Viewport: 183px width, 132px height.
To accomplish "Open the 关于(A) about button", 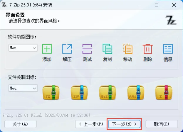I will pyautogui.click(x=21, y=124).
